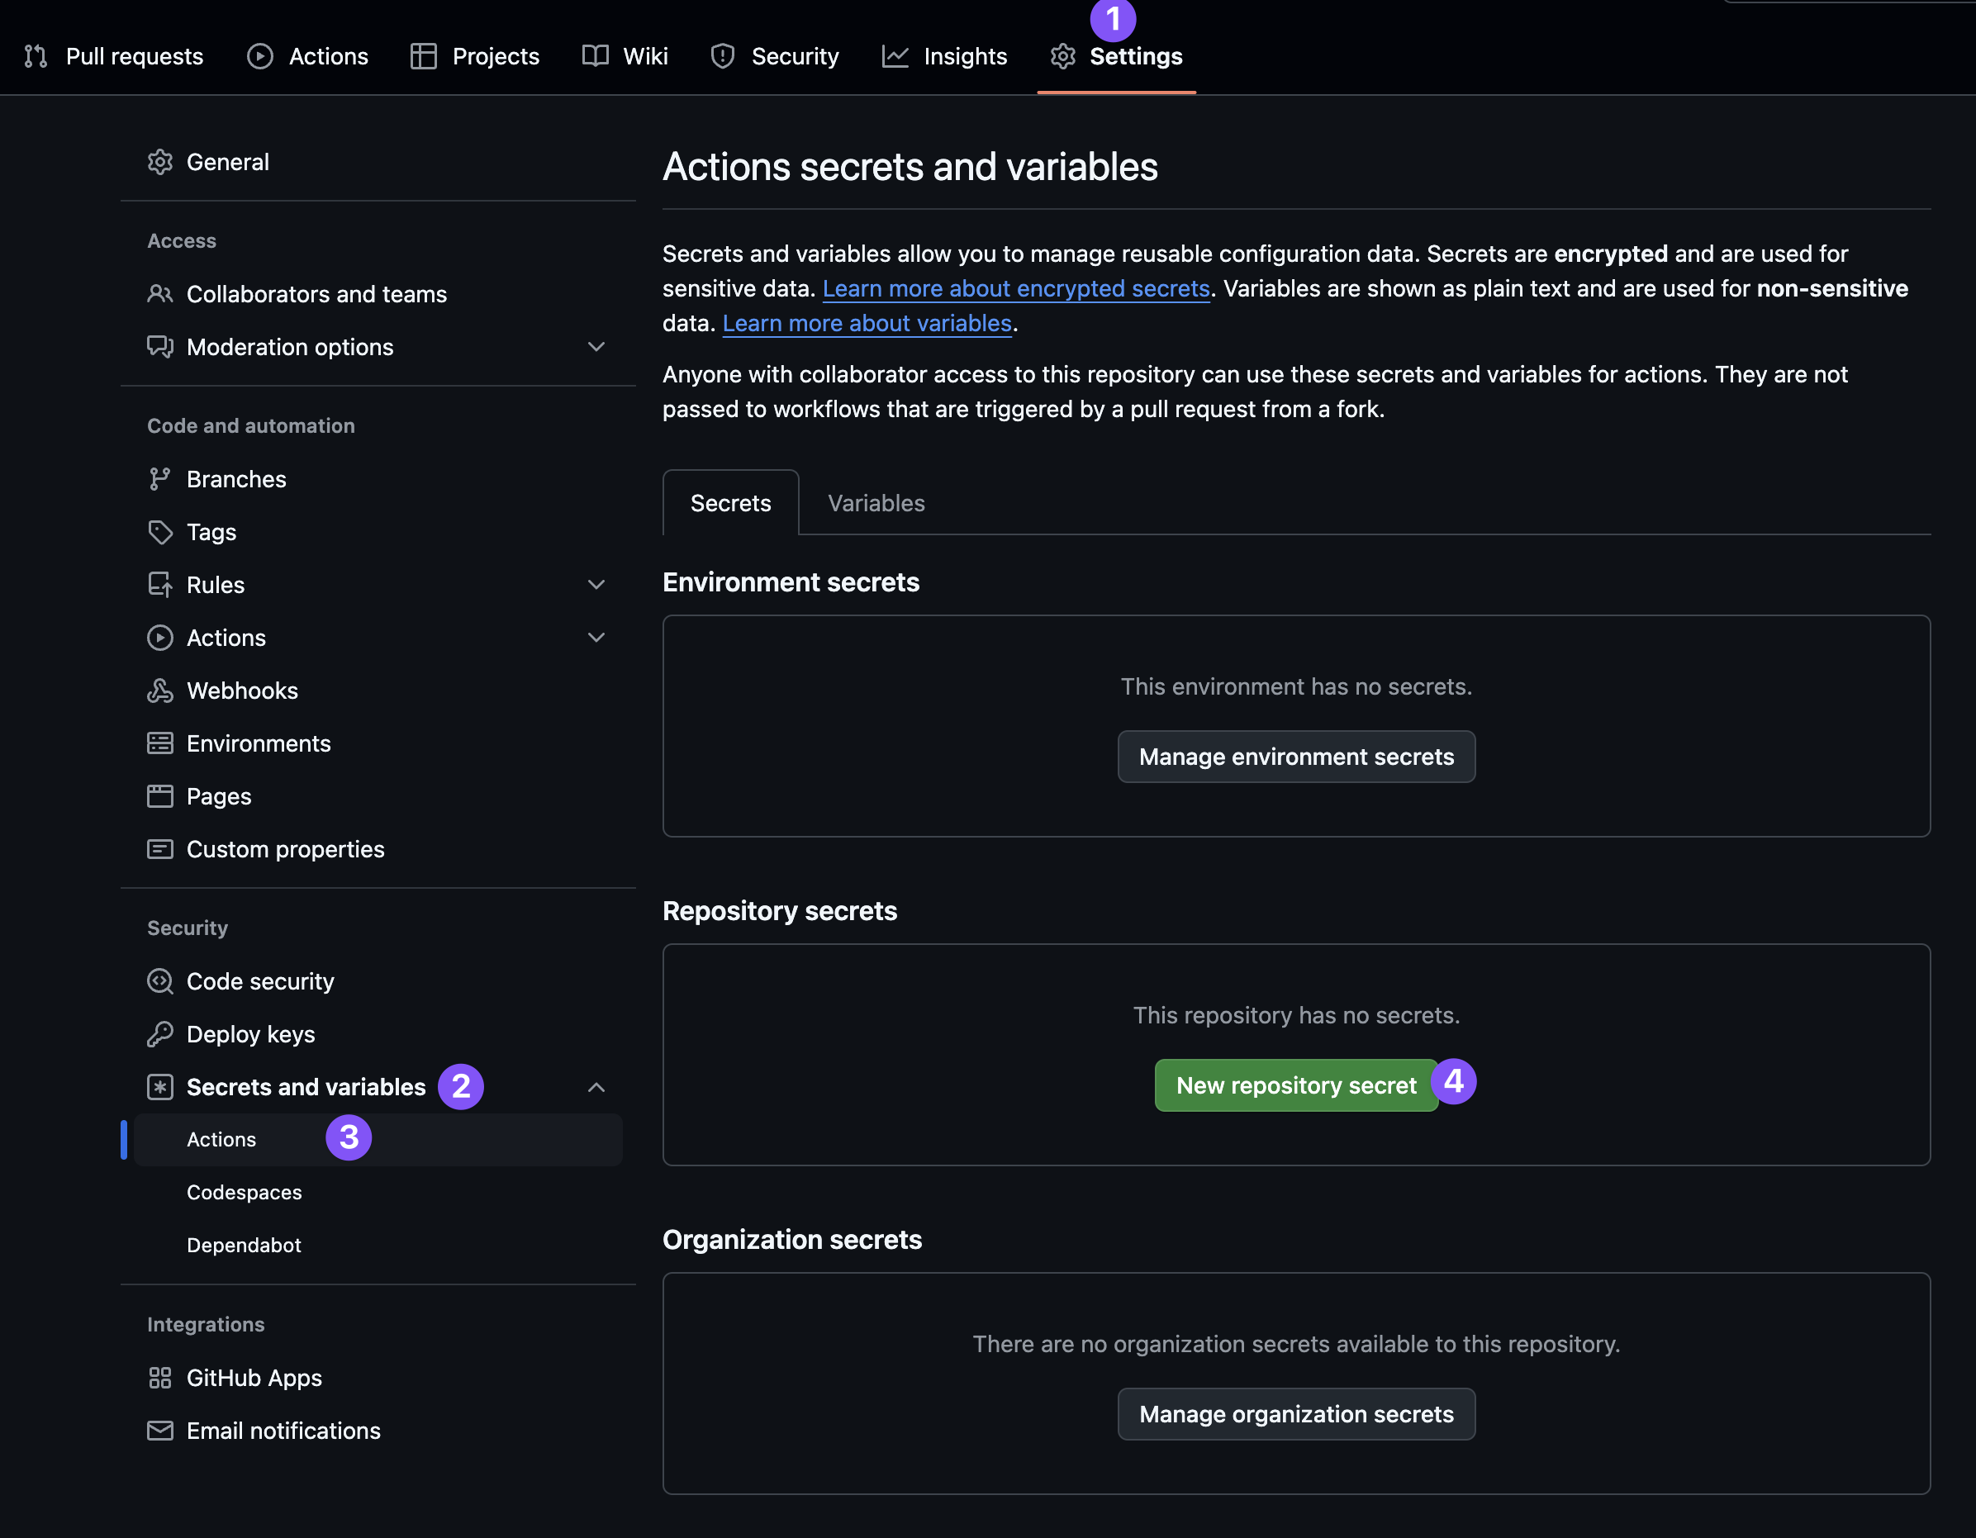
Task: Click the GitHub Apps grid icon
Action: click(160, 1378)
